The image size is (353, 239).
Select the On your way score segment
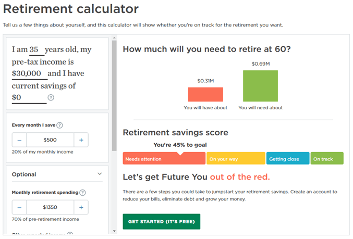click(236, 158)
